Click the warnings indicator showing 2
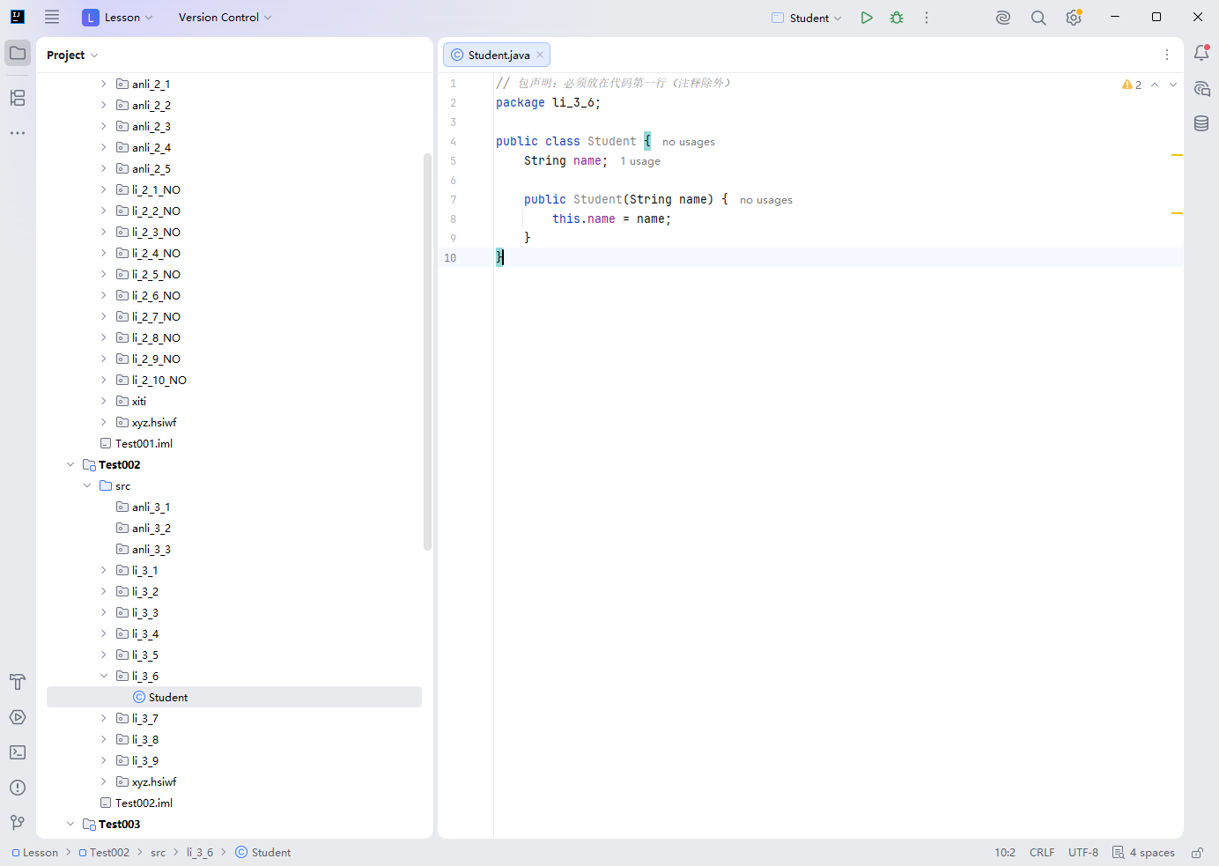 click(1132, 85)
